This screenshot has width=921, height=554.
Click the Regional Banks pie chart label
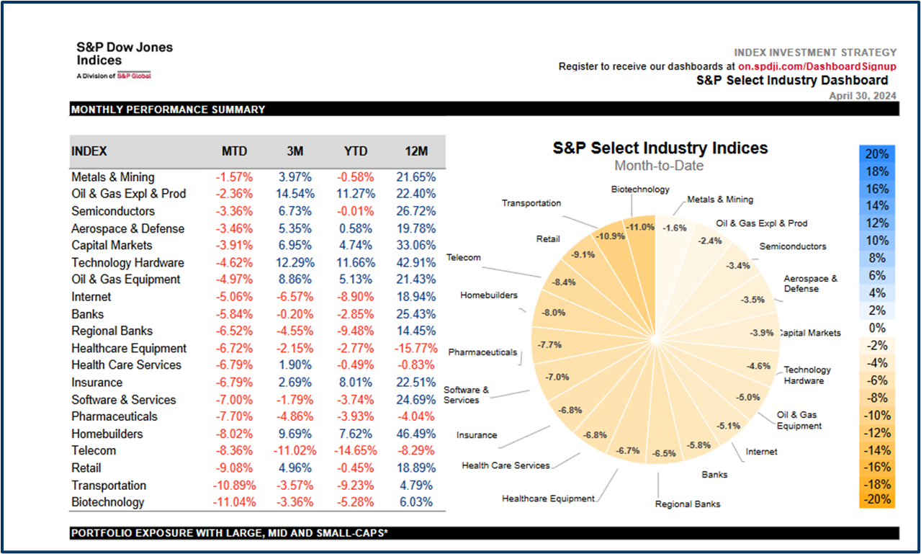(x=687, y=504)
